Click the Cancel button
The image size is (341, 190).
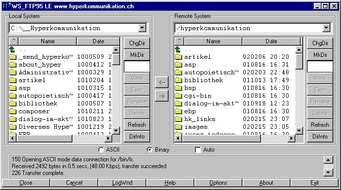tap(74, 183)
